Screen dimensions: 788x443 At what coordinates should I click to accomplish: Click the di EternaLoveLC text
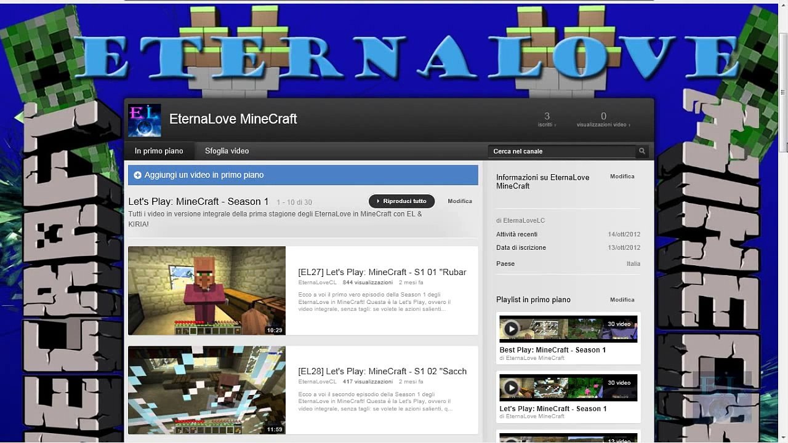[x=520, y=220]
